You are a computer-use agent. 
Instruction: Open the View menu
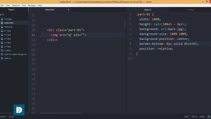click(8, 5)
